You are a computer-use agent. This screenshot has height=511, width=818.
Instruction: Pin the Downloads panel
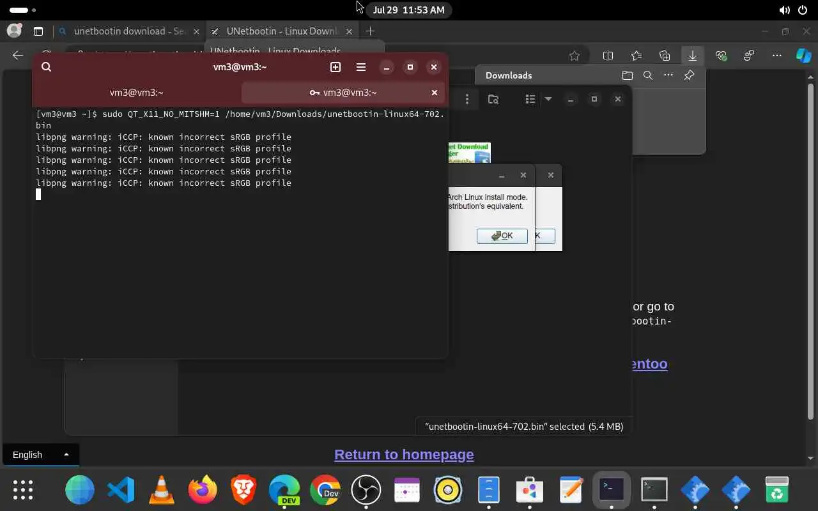689,75
